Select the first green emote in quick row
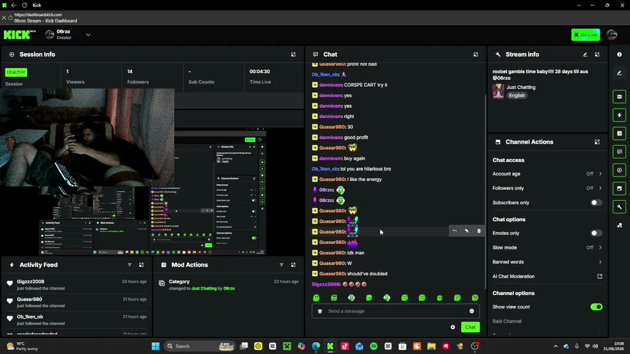Image resolution: width=630 pixels, height=354 pixels. click(316, 298)
